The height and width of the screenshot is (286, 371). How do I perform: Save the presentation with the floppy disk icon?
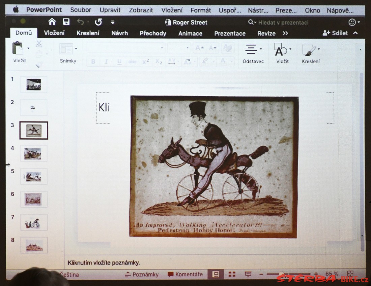point(66,22)
